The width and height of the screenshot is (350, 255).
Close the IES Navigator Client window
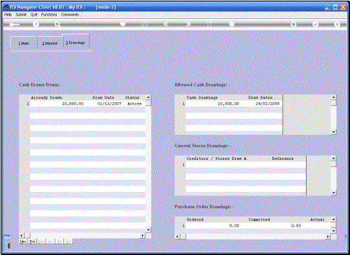click(x=343, y=7)
